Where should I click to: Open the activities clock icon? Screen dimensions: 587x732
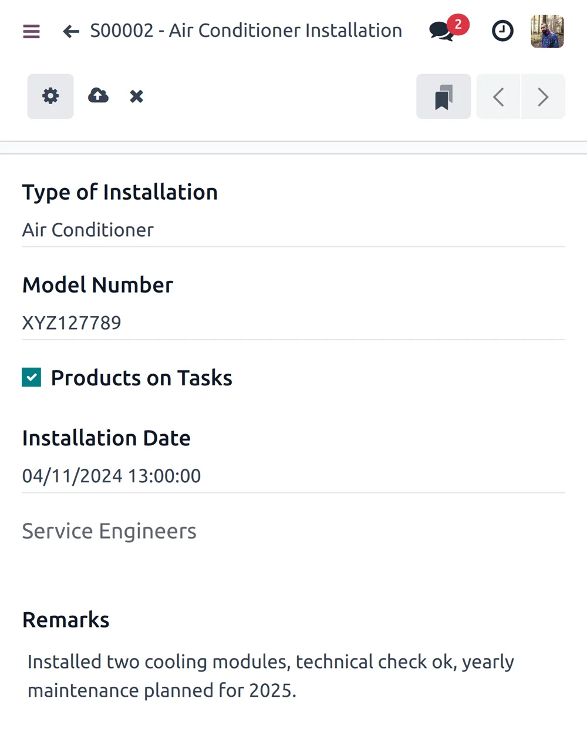click(502, 31)
